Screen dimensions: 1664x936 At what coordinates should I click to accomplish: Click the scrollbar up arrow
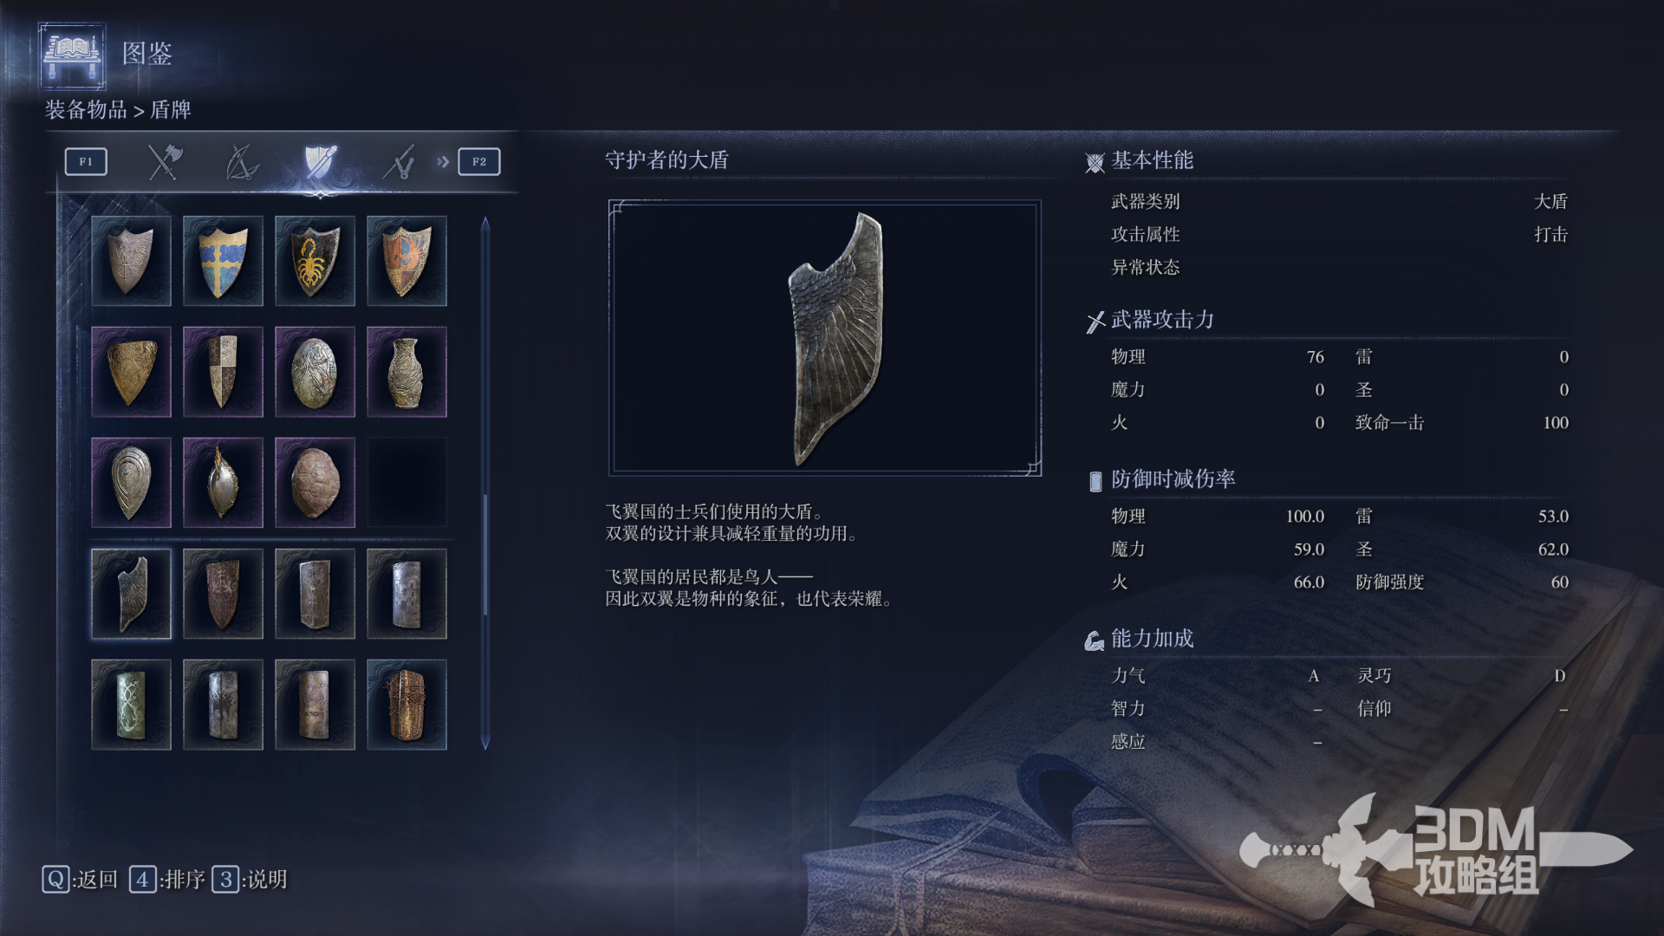pos(485,224)
